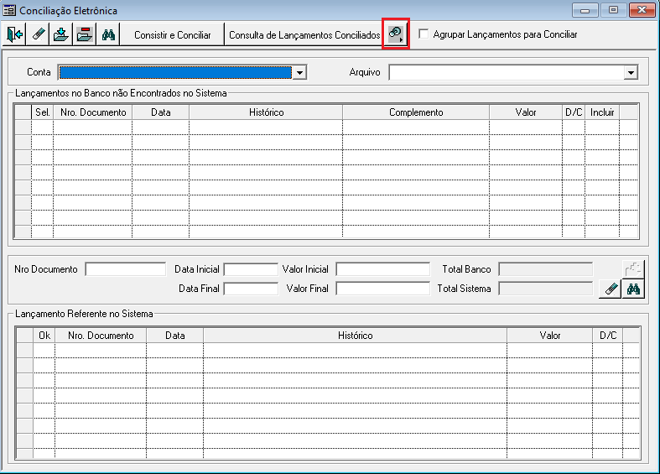The height and width of the screenshot is (474, 660).
Task: Open the Arquivo dropdown arrow
Action: pos(631,72)
